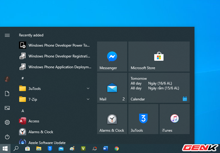Click 'Ngày (16/6 AL)' calendar event

click(160, 84)
